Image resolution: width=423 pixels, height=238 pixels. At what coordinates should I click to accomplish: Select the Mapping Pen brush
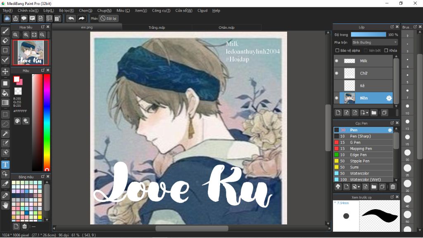click(363, 149)
